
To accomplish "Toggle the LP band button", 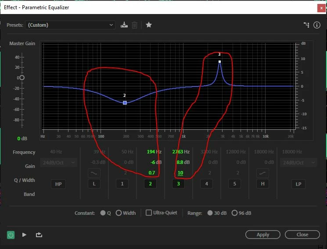I will tap(298, 184).
